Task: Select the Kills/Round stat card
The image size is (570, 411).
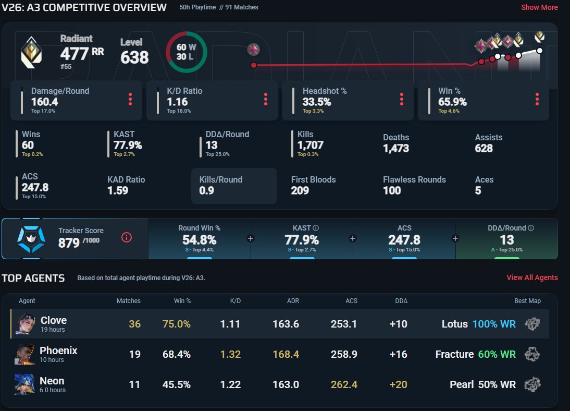Action: point(234,186)
